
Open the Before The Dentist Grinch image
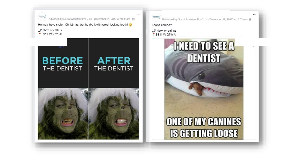(63, 89)
